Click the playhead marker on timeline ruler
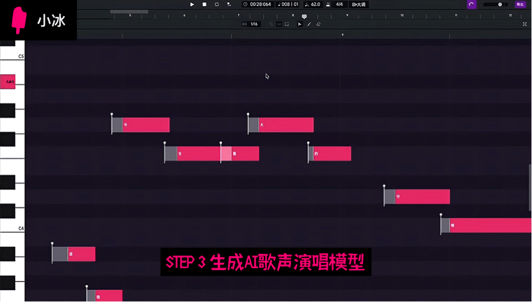 (304, 17)
